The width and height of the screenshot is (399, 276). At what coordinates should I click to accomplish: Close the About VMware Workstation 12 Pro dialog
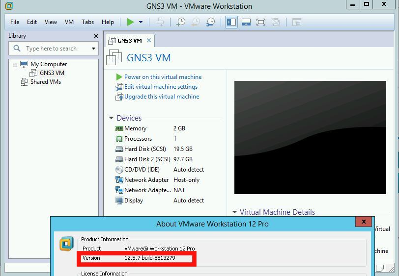[x=364, y=222]
